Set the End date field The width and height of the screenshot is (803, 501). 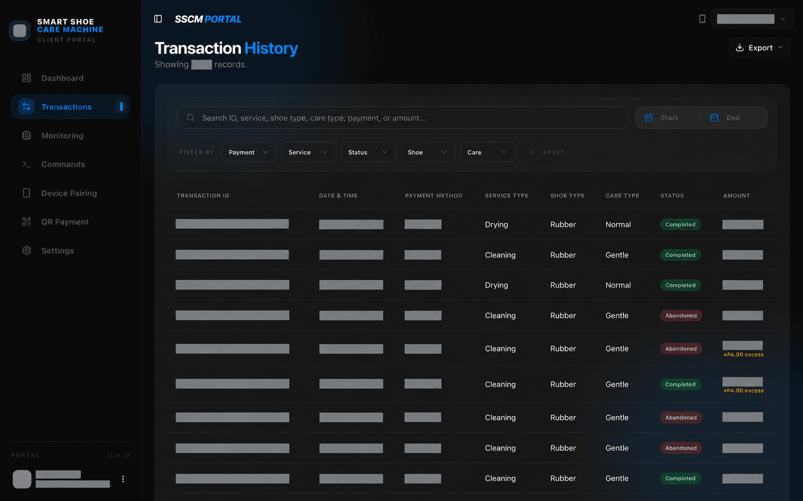pyautogui.click(x=734, y=118)
